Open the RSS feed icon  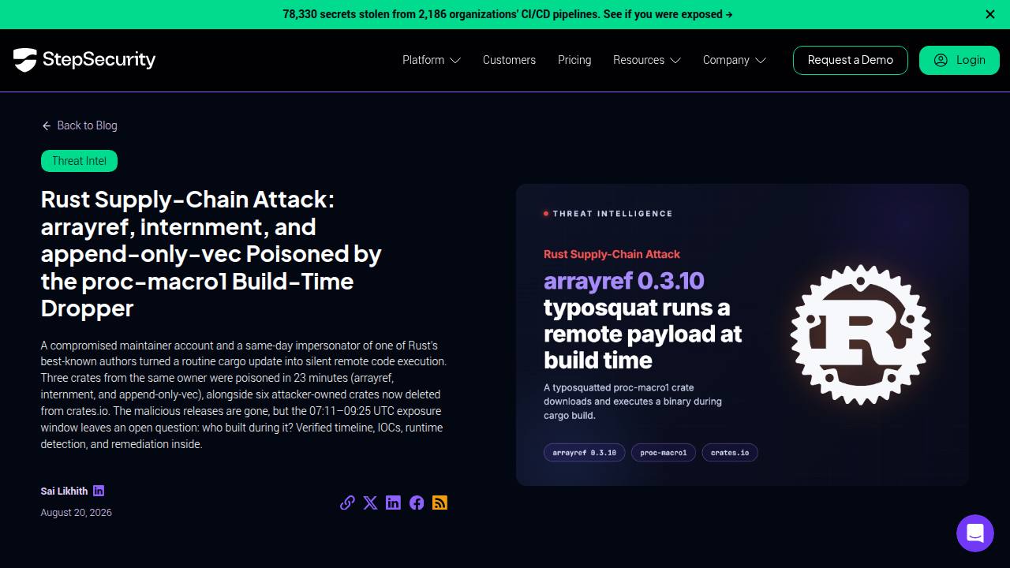pos(440,503)
